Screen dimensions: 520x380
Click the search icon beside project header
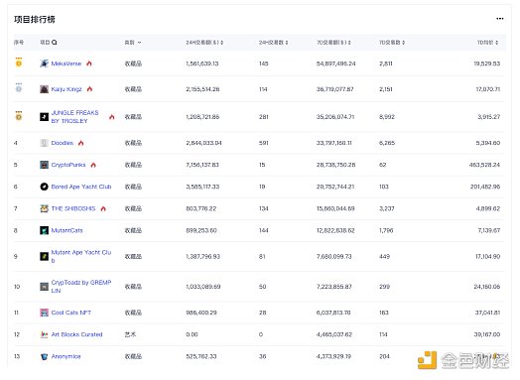(55, 42)
